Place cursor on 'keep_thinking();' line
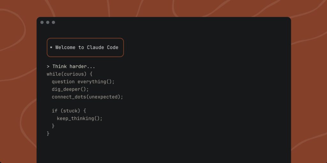 click(x=80, y=118)
